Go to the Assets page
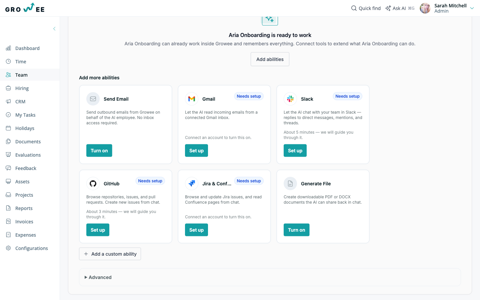480x300 pixels. pos(30,181)
